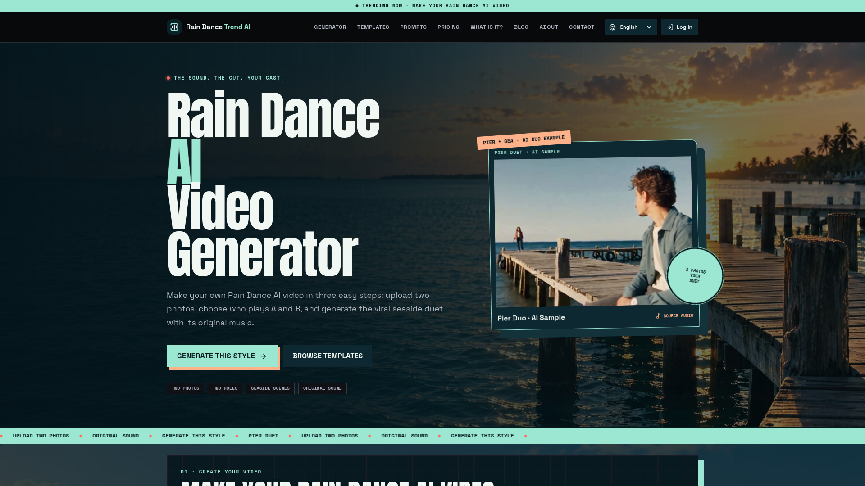The image size is (865, 486).
Task: Click the Pier + Sea AI Duo Example label
Action: coord(524,140)
